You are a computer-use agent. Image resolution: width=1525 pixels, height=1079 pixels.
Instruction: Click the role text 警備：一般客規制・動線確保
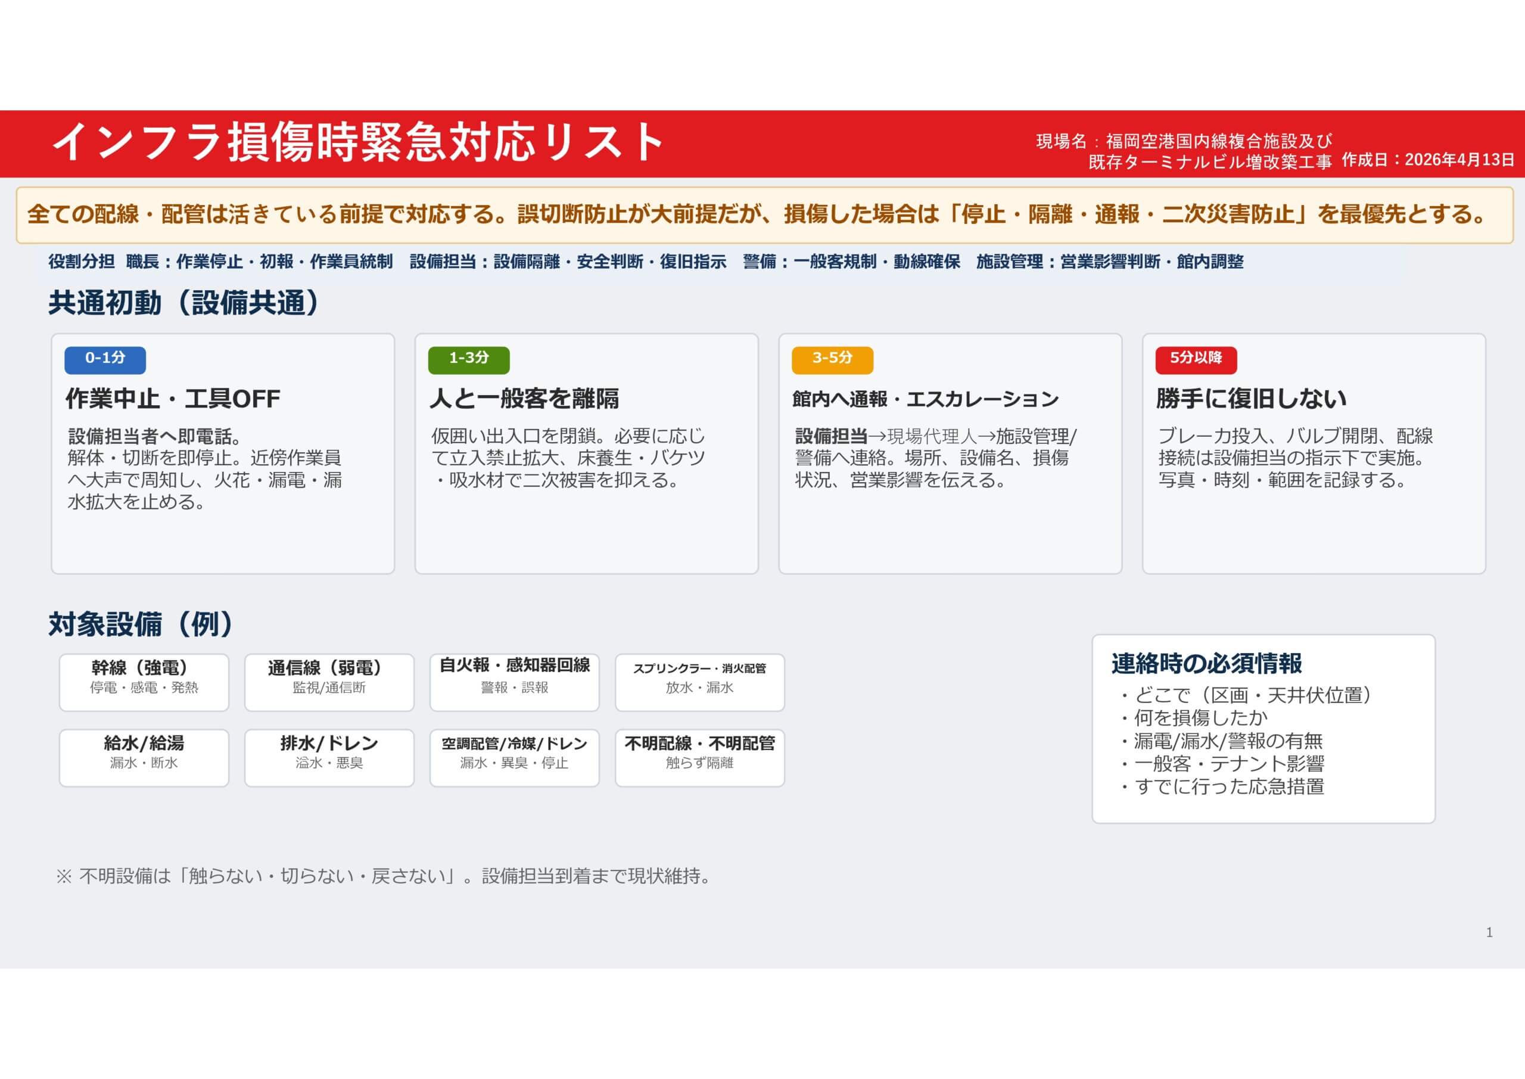pos(851,262)
